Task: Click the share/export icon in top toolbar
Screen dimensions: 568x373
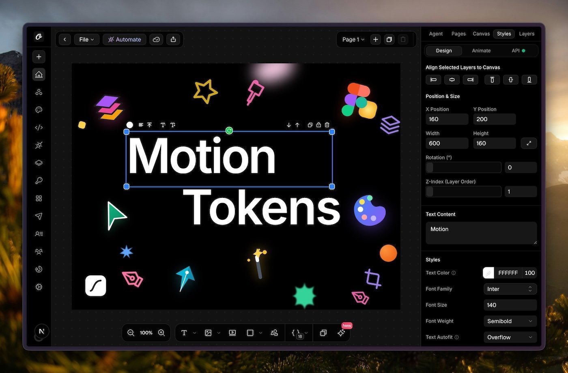Action: 173,39
